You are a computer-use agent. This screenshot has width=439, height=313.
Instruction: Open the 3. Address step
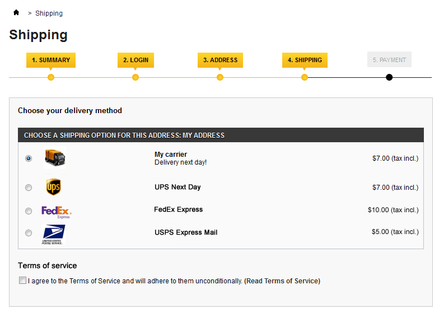[x=220, y=60]
